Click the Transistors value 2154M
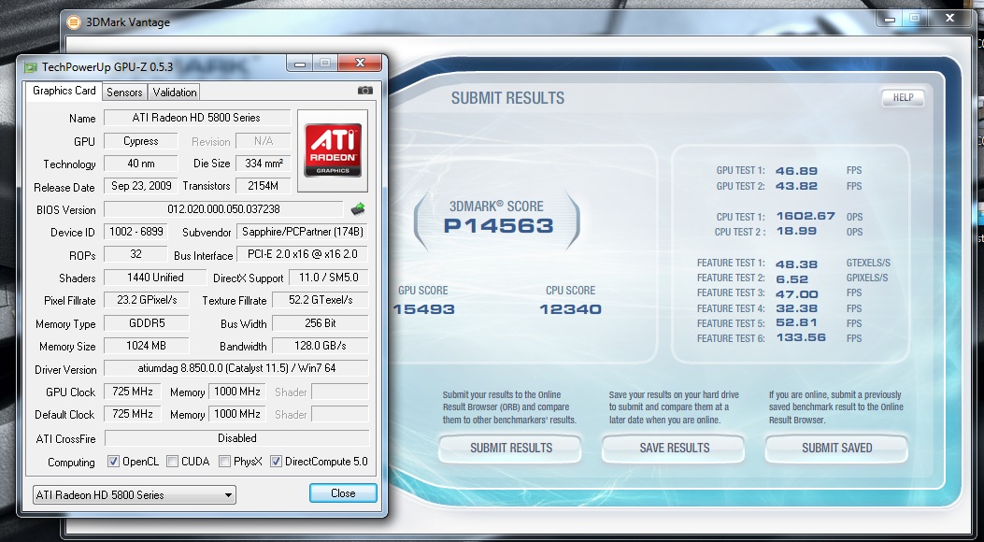 point(264,186)
